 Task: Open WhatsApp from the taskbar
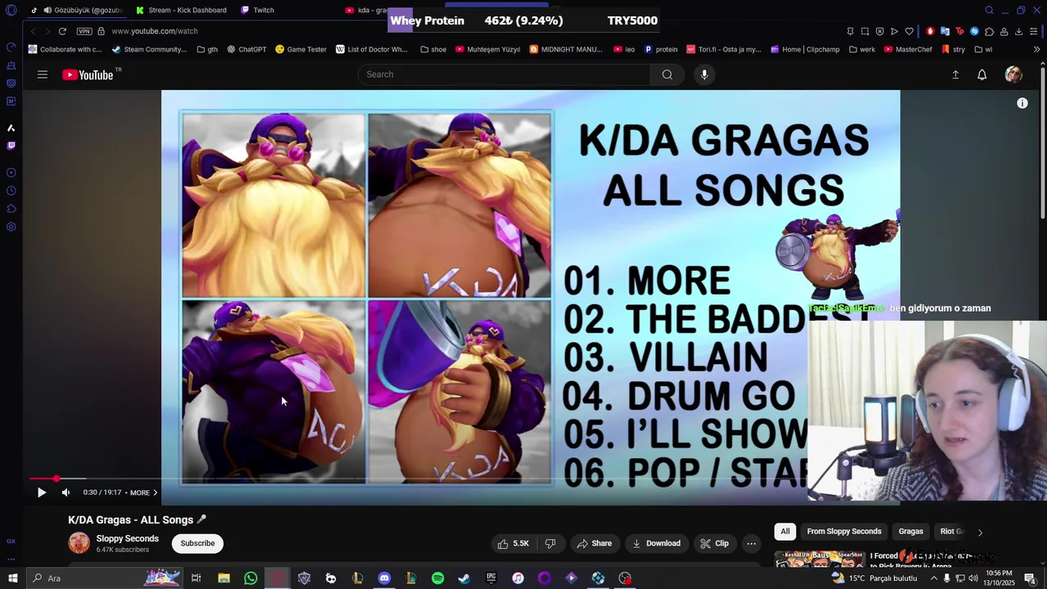pyautogui.click(x=251, y=578)
